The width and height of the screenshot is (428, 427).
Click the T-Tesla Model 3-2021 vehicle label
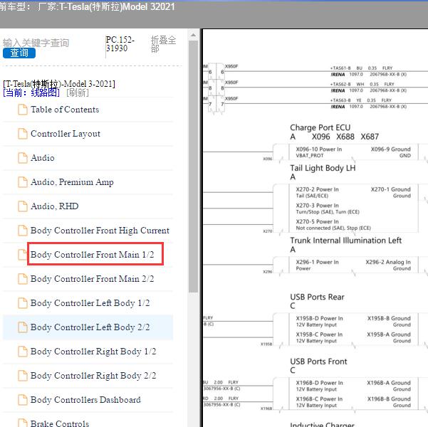click(x=59, y=84)
